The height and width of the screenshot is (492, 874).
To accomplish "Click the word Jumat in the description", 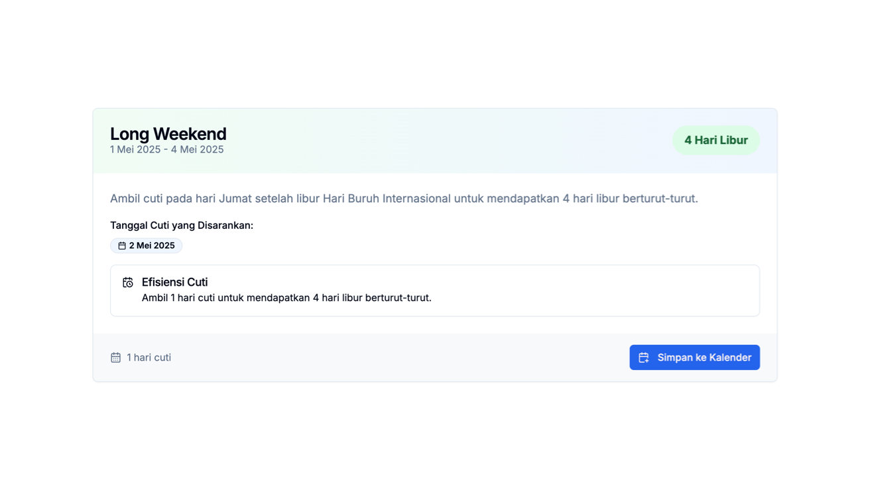I will click(235, 198).
